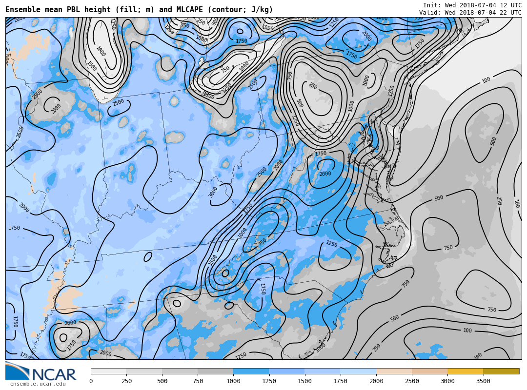Click the colorbar tick label '500'
This screenshot has height=390, width=527.
pos(162,381)
